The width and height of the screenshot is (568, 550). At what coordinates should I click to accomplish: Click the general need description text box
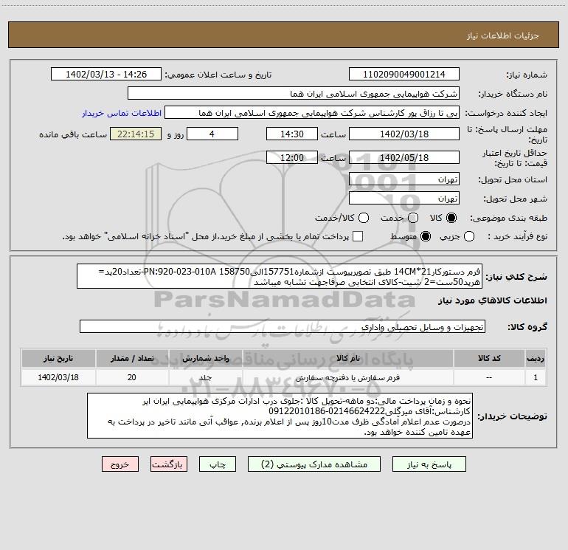coord(280,277)
